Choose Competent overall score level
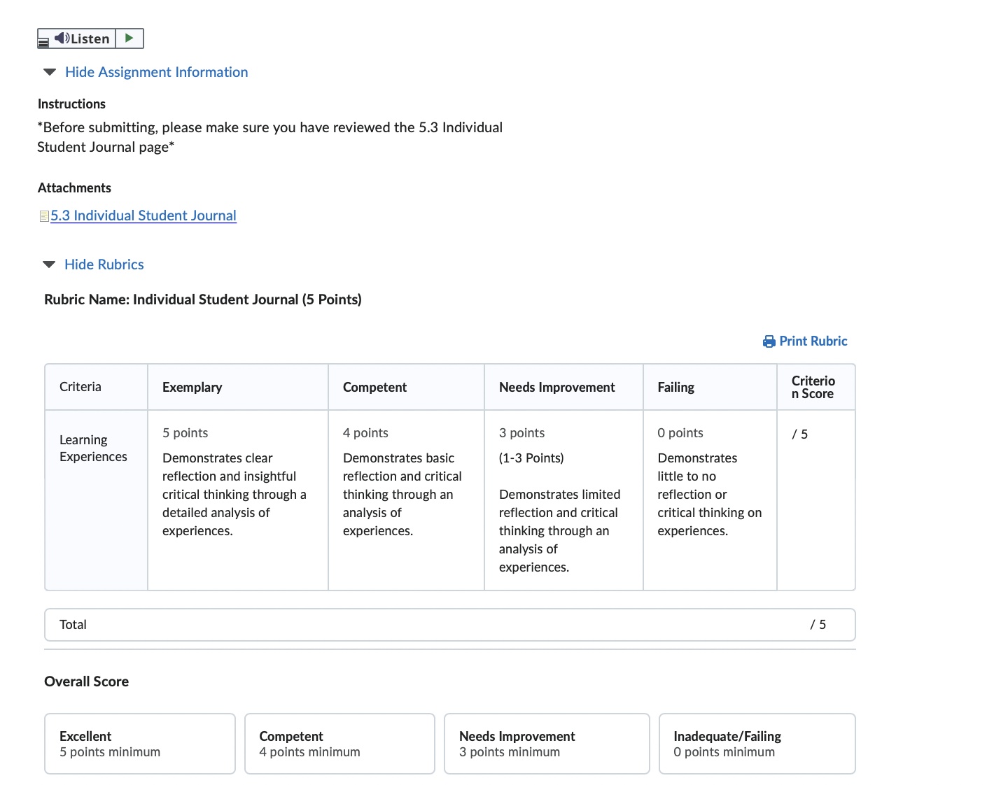The width and height of the screenshot is (994, 785). coord(339,744)
